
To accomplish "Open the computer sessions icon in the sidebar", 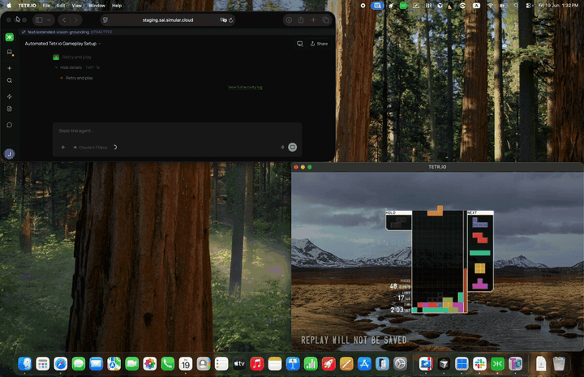I will coord(10,53).
